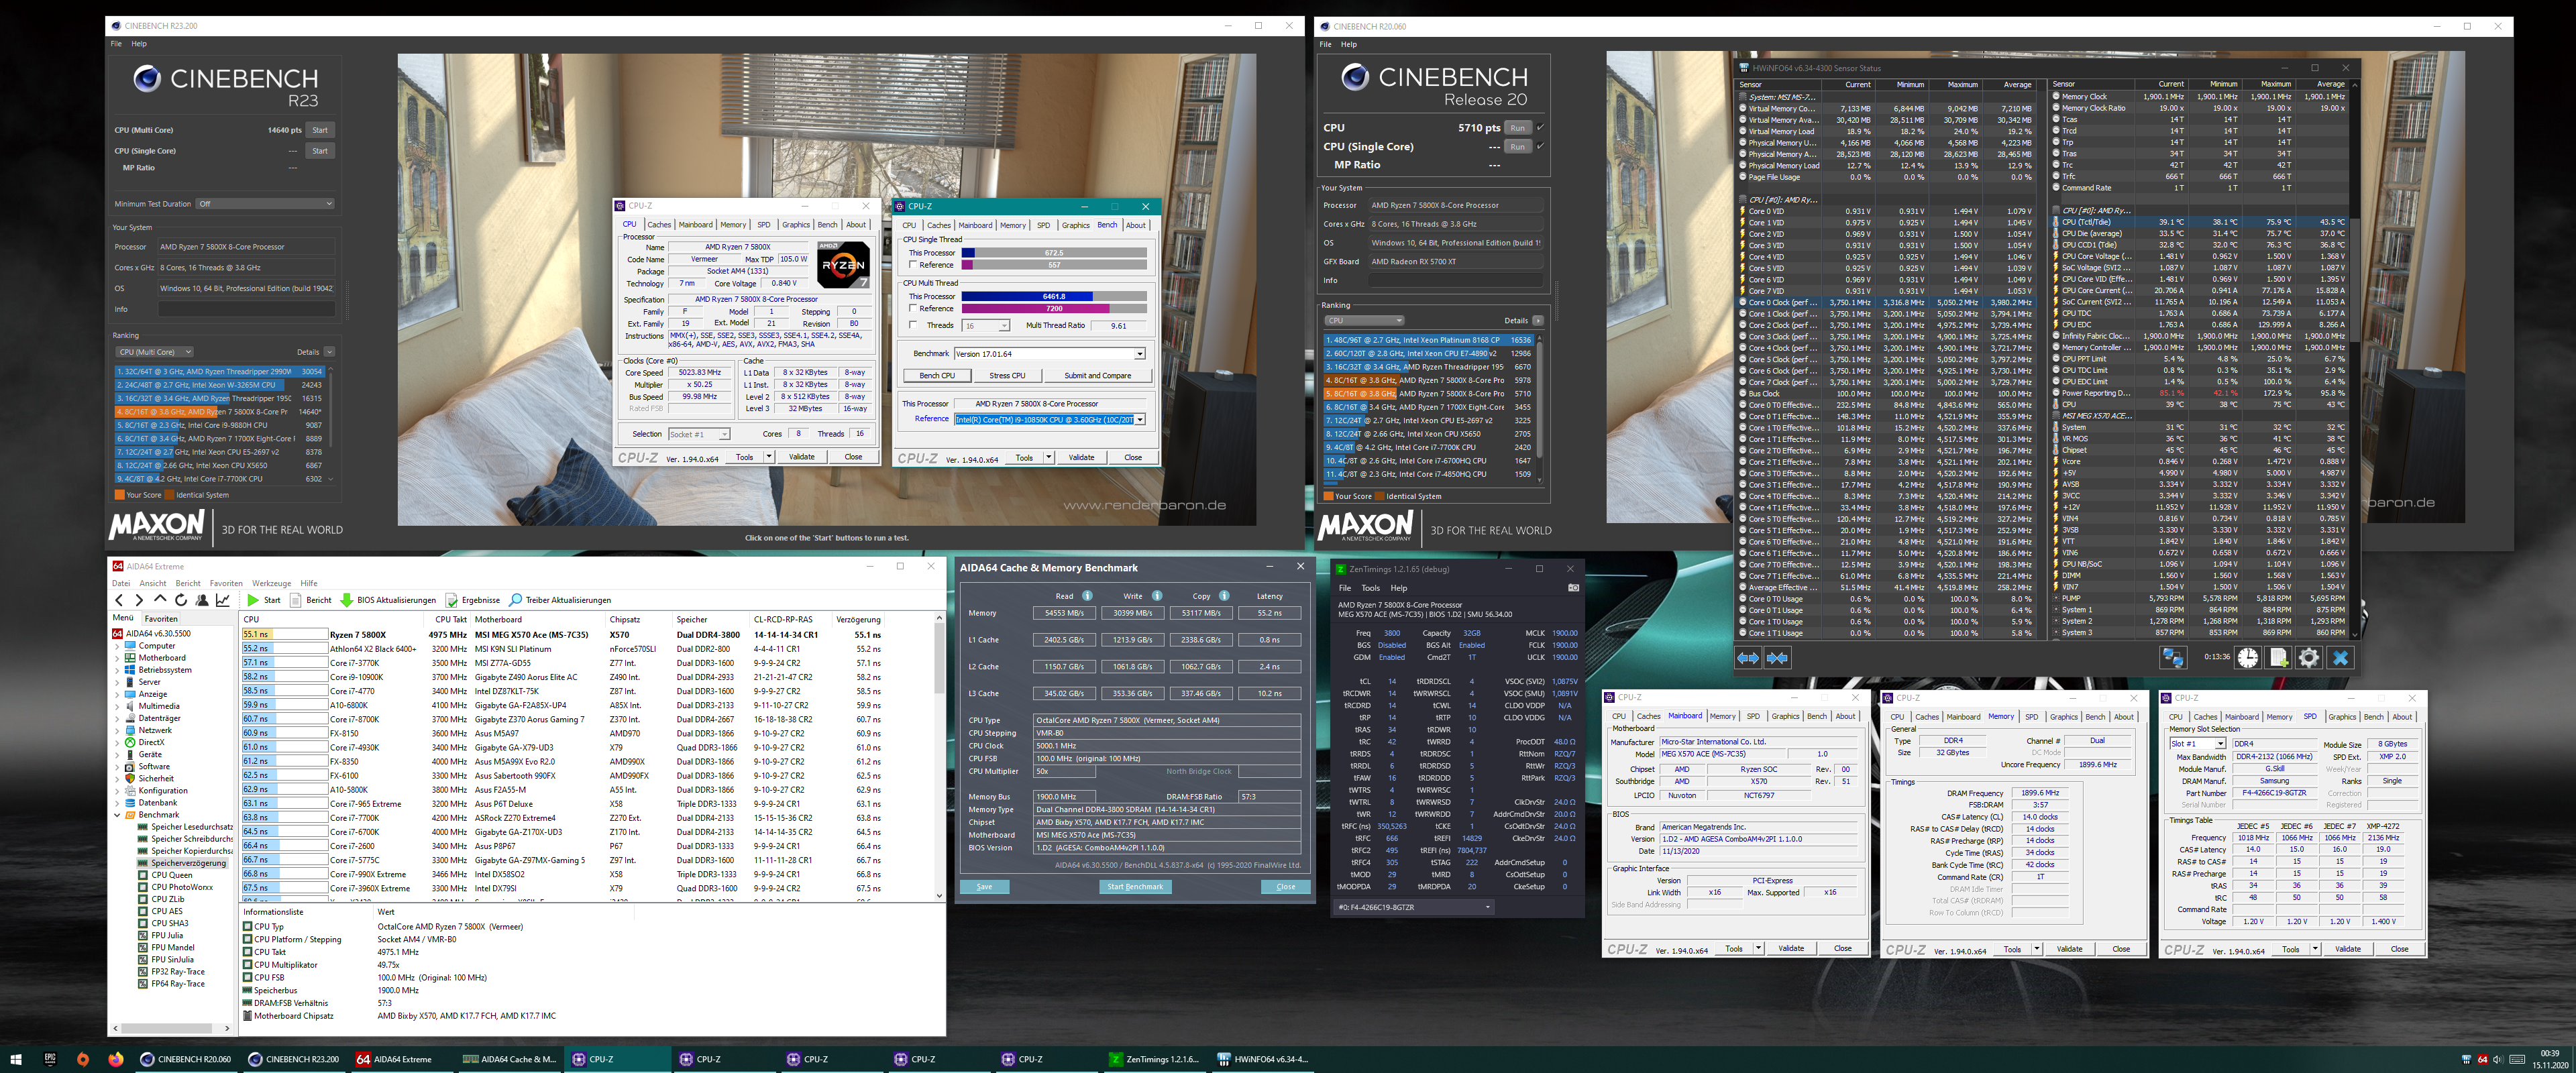Switch to the Favoriten tab in AIDA64

(161, 618)
